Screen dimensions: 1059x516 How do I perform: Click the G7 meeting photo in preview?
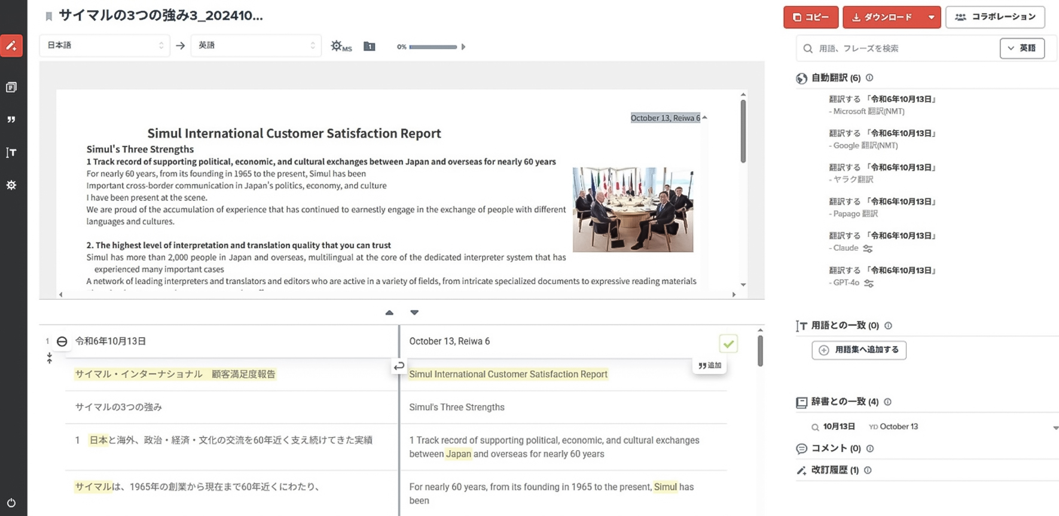[x=633, y=209]
